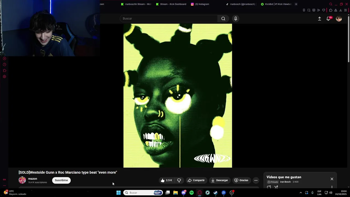Viewport: 350px width, 197px height.
Task: Click the heart bookmark icon in toolbar
Action: pos(323,10)
